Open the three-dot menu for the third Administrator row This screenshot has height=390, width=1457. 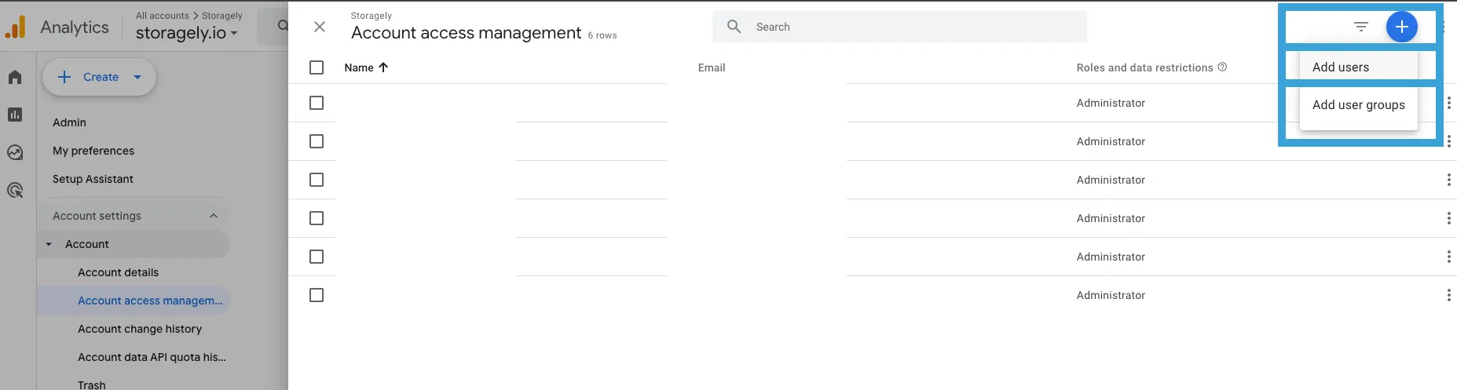(x=1448, y=180)
